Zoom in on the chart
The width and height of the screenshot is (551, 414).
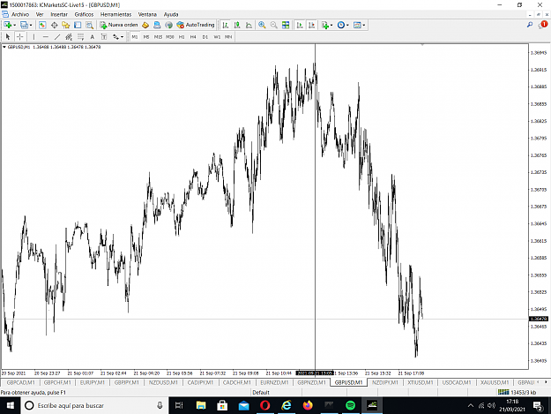[262, 25]
